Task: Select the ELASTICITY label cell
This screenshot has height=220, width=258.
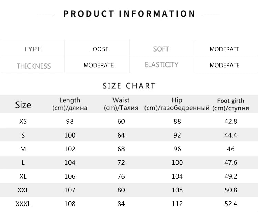Action: 161,65
